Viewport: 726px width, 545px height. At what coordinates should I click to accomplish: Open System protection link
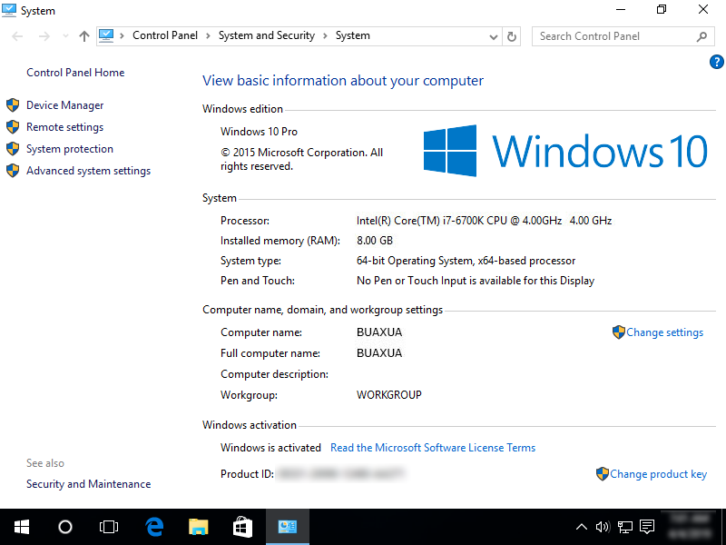tap(70, 149)
